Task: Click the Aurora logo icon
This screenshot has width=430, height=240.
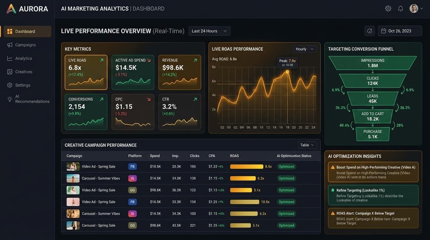Action: coord(11,9)
